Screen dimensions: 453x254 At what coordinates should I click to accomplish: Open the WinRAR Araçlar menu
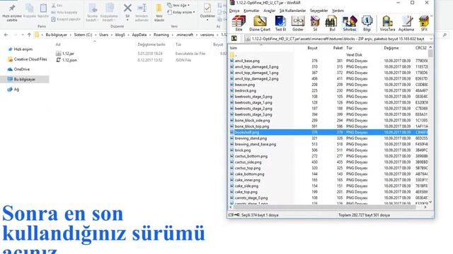tap(269, 11)
